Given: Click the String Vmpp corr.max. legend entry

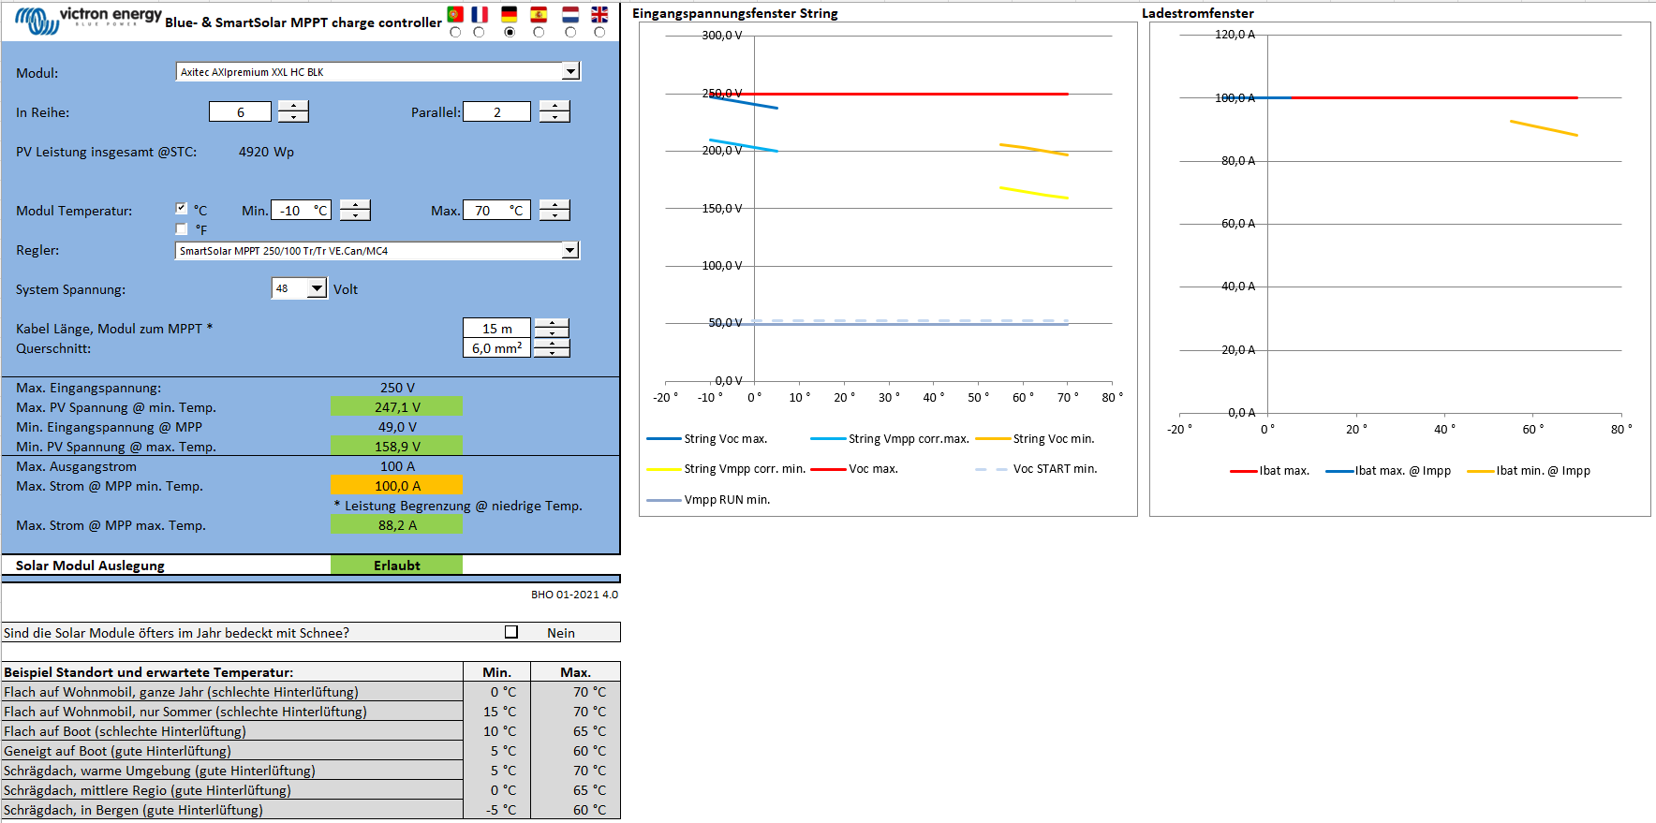Looking at the screenshot, I should click(x=890, y=438).
